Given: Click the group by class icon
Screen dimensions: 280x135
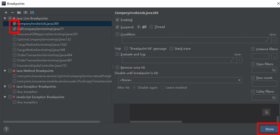Looking at the screenshot, I should [32, 12].
